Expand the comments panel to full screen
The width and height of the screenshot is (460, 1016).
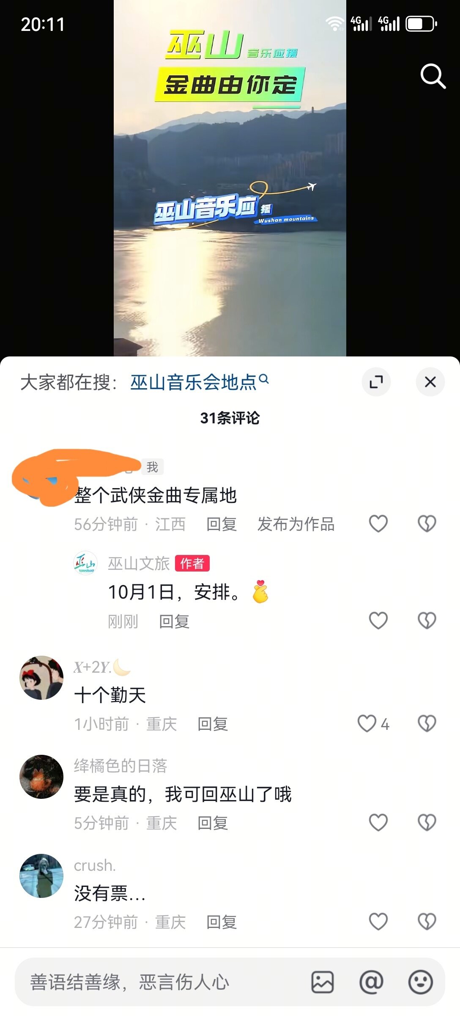coord(376,382)
